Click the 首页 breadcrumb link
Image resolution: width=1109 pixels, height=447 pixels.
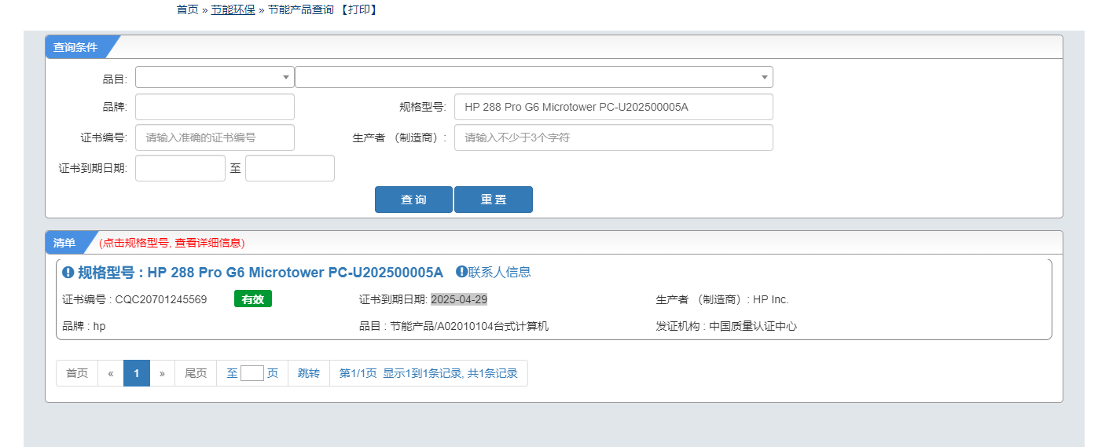pos(187,9)
